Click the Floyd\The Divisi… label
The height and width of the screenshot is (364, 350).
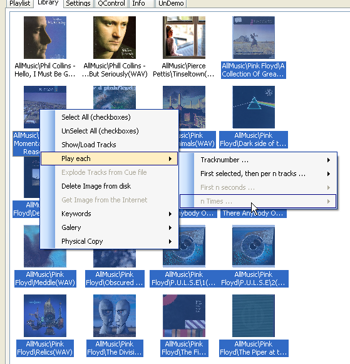click(x=115, y=352)
